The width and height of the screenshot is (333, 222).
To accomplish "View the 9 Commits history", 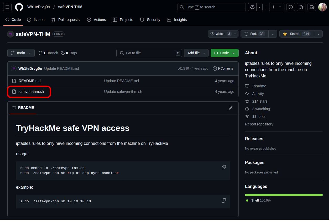I will (x=223, y=68).
